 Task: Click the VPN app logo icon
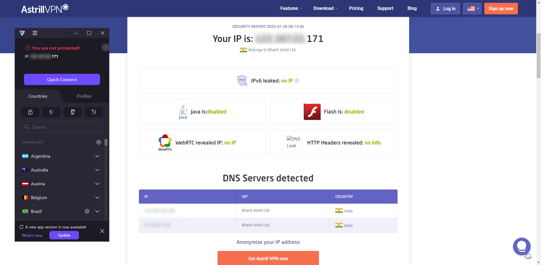coord(22,33)
